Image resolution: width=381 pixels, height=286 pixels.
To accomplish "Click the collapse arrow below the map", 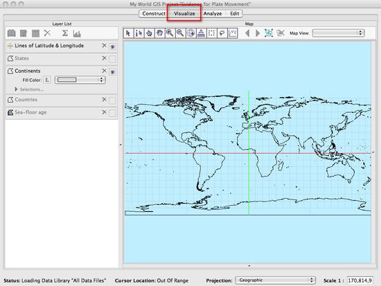I will pos(249,266).
